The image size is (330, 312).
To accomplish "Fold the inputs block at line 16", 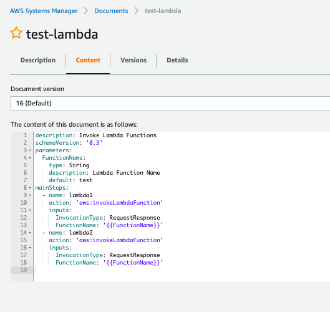I will tap(30, 248).
